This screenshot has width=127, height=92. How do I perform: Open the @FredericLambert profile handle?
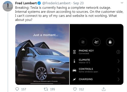[x=56, y=3]
